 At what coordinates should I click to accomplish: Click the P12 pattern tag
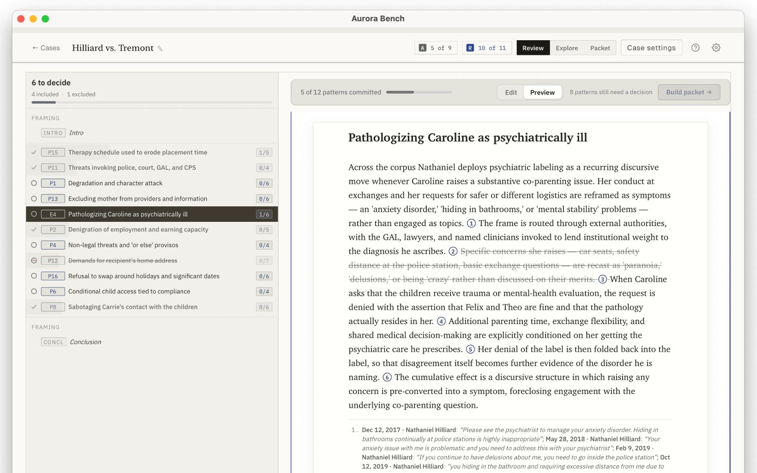pyautogui.click(x=53, y=261)
